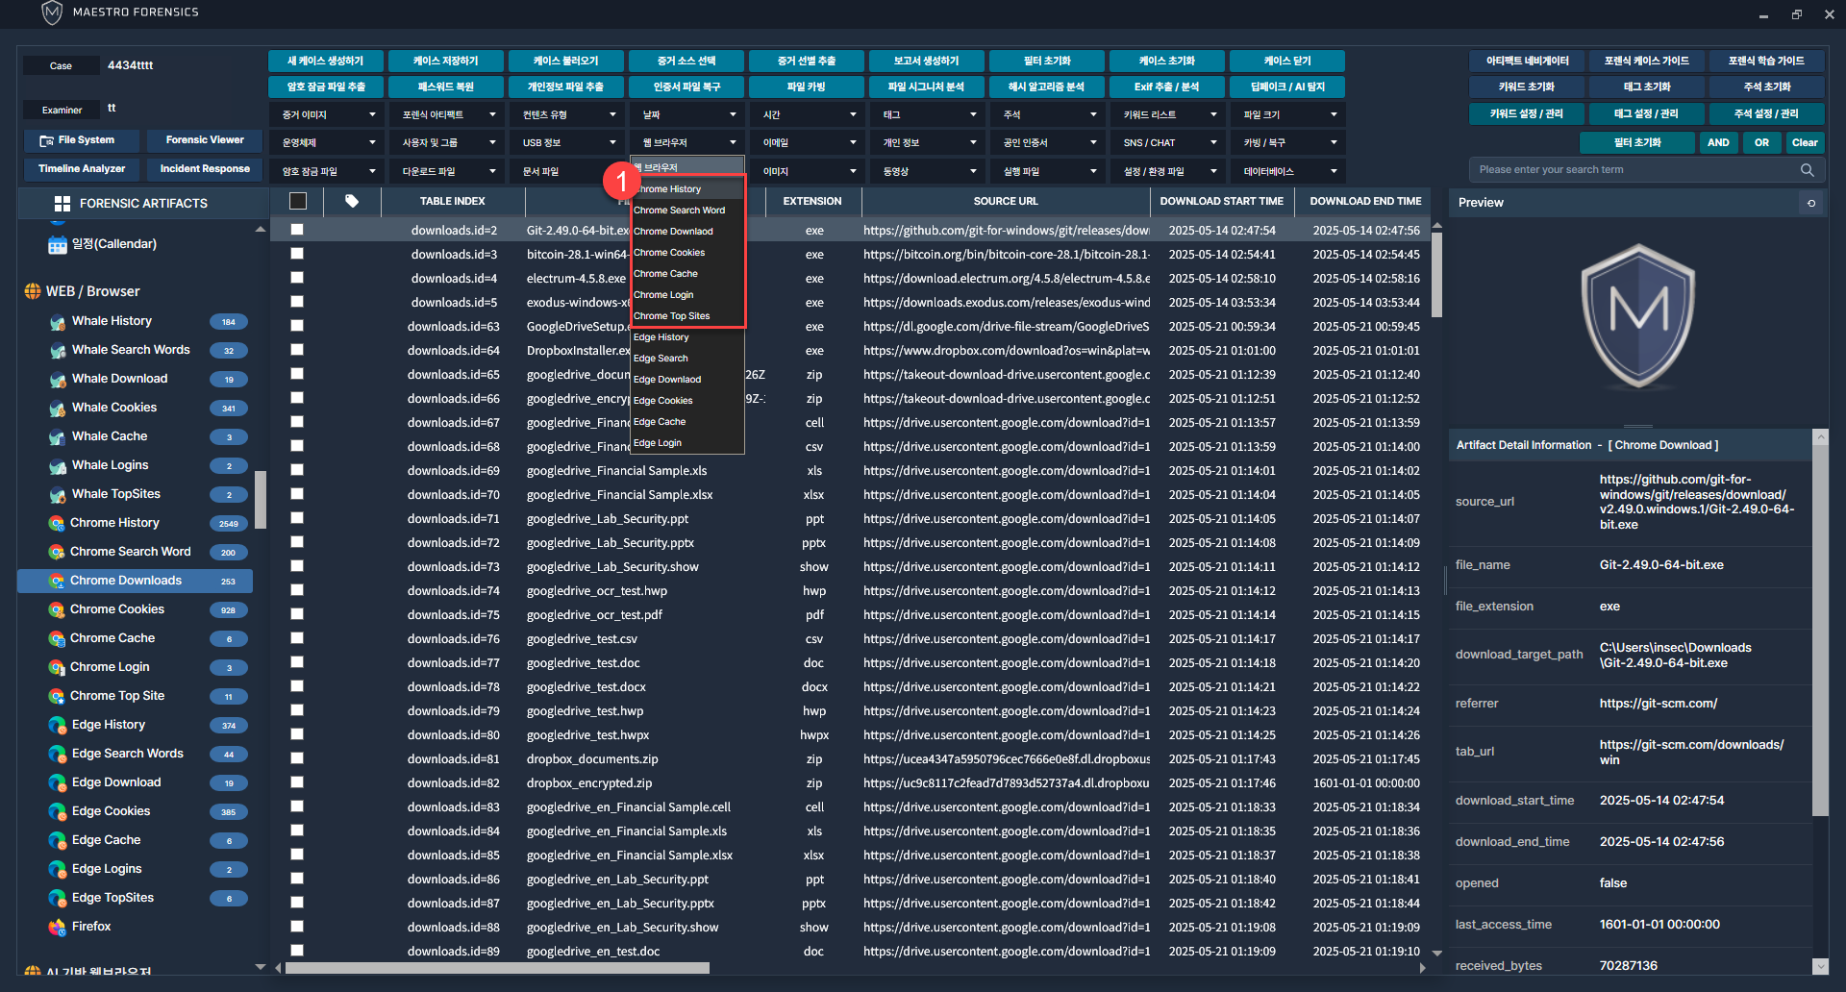Click the Firefox icon in artifact list
This screenshot has width=1846, height=992.
click(x=57, y=927)
